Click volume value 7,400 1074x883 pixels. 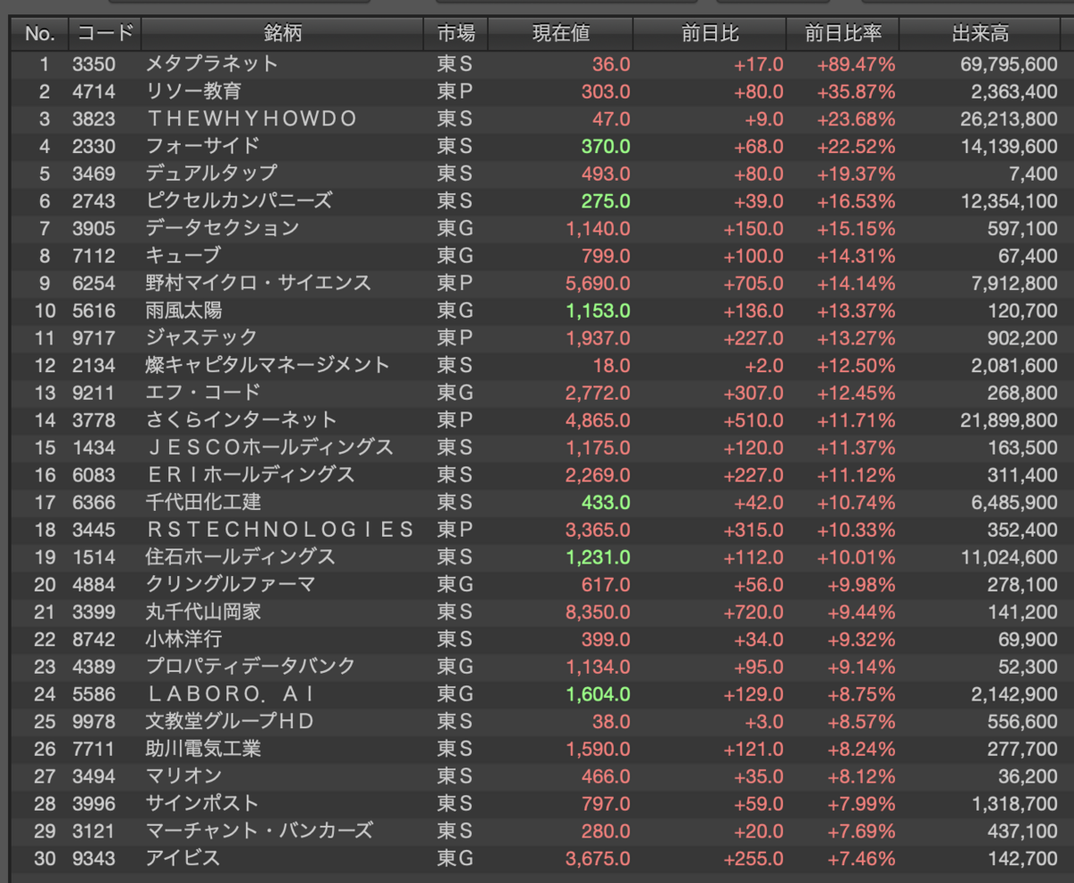[x=1035, y=174]
